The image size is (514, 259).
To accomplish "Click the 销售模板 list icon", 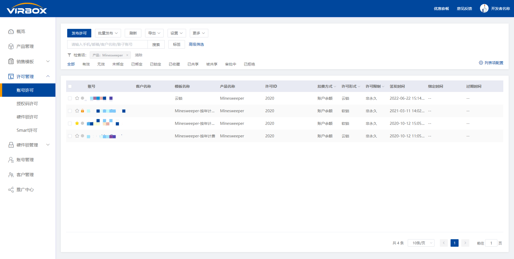I will [x=11, y=61].
